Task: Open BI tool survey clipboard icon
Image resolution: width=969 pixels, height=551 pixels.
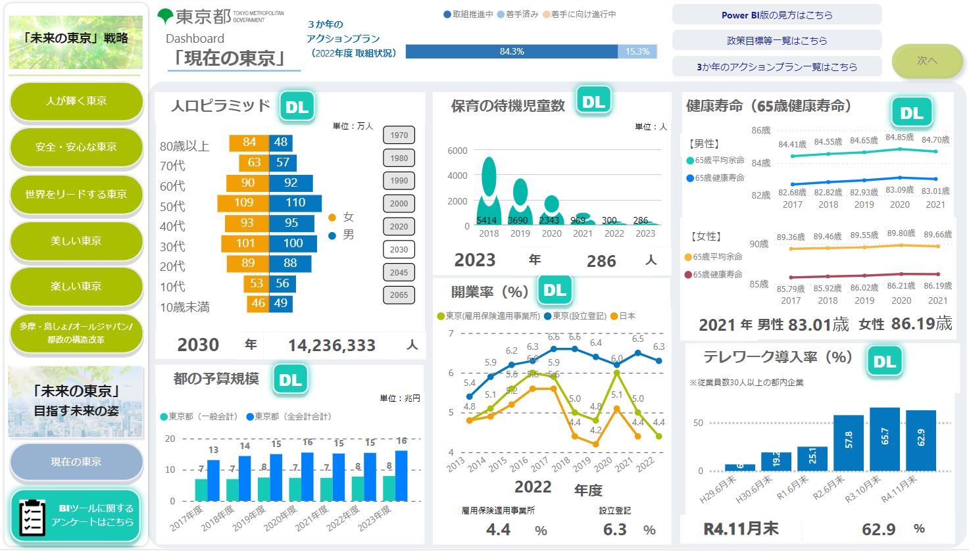Action: tap(32, 516)
